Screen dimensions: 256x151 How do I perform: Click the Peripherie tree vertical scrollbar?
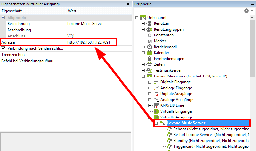(x=253, y=49)
